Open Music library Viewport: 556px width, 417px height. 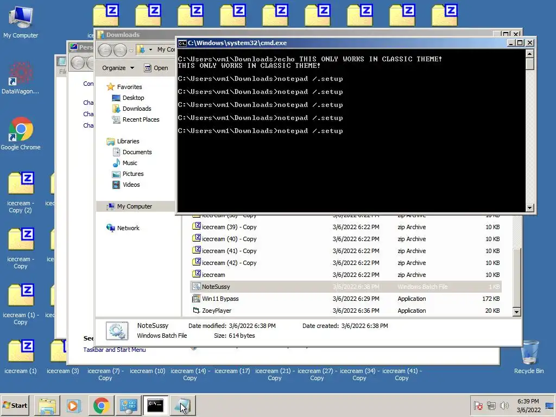pyautogui.click(x=125, y=163)
